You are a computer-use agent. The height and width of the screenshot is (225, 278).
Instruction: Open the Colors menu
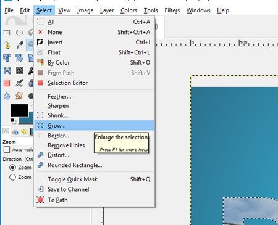(128, 10)
